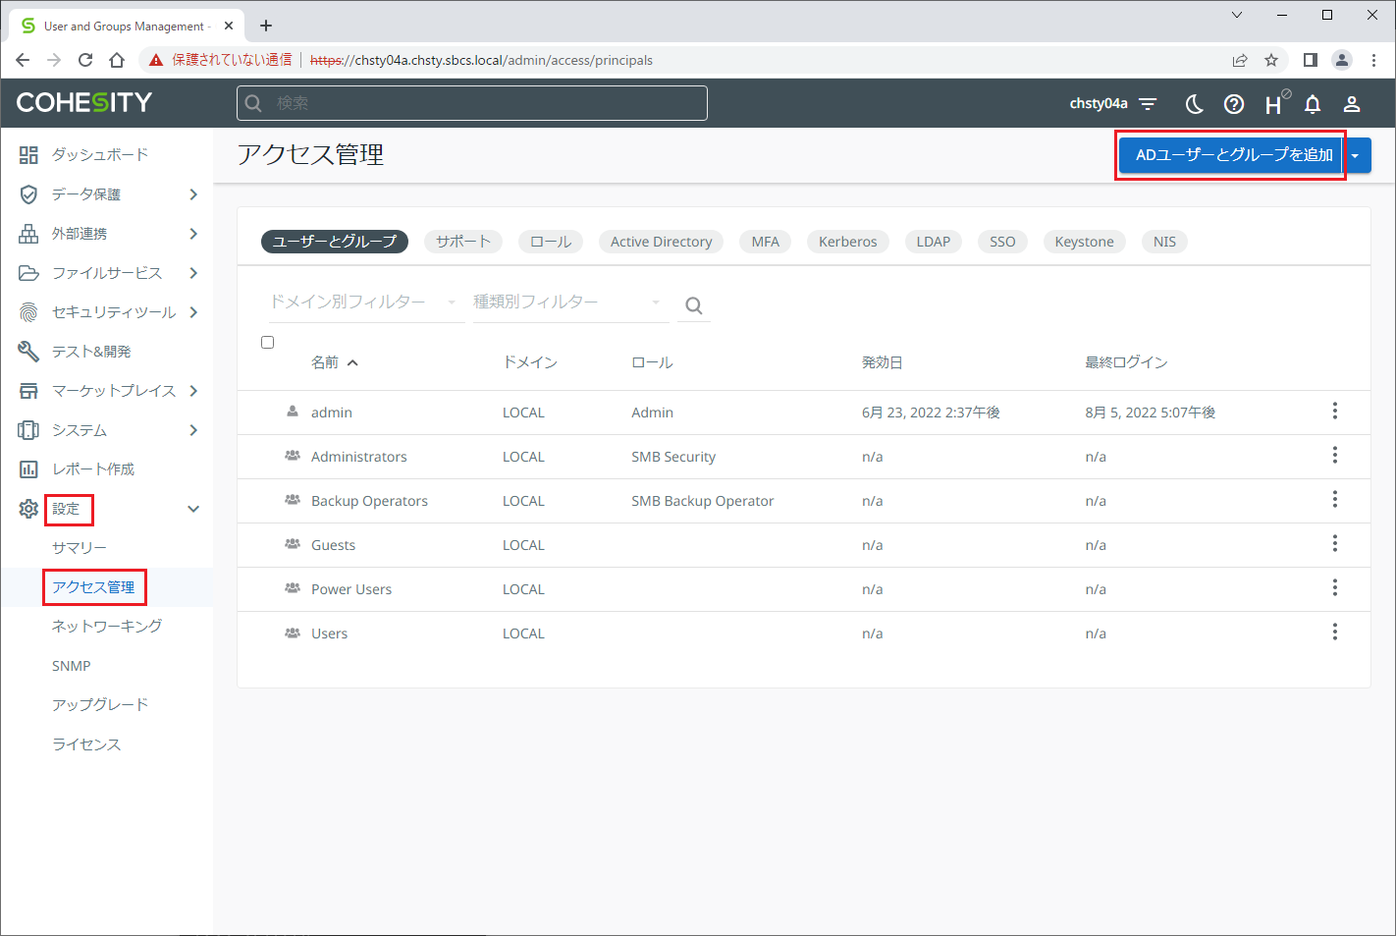1396x936 pixels.
Task: Open the 種類別フィルター dropdown
Action: [568, 303]
